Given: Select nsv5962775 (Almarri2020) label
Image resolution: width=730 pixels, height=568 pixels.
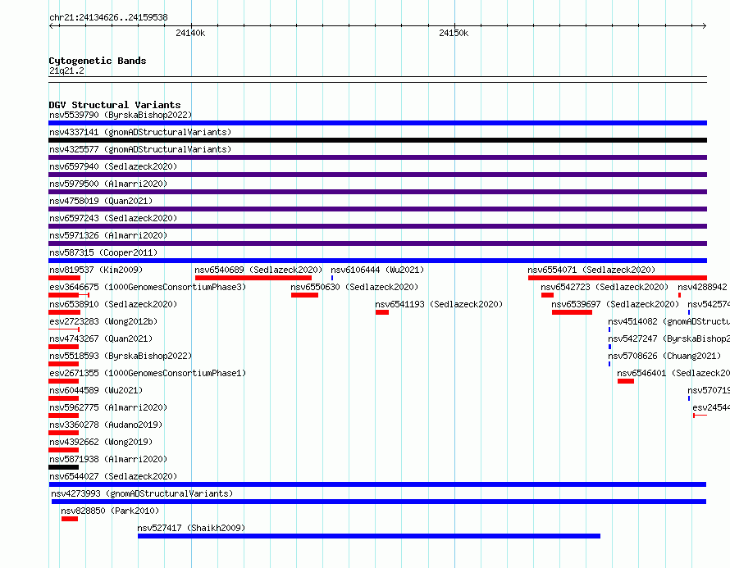Looking at the screenshot, I should coord(108,407).
